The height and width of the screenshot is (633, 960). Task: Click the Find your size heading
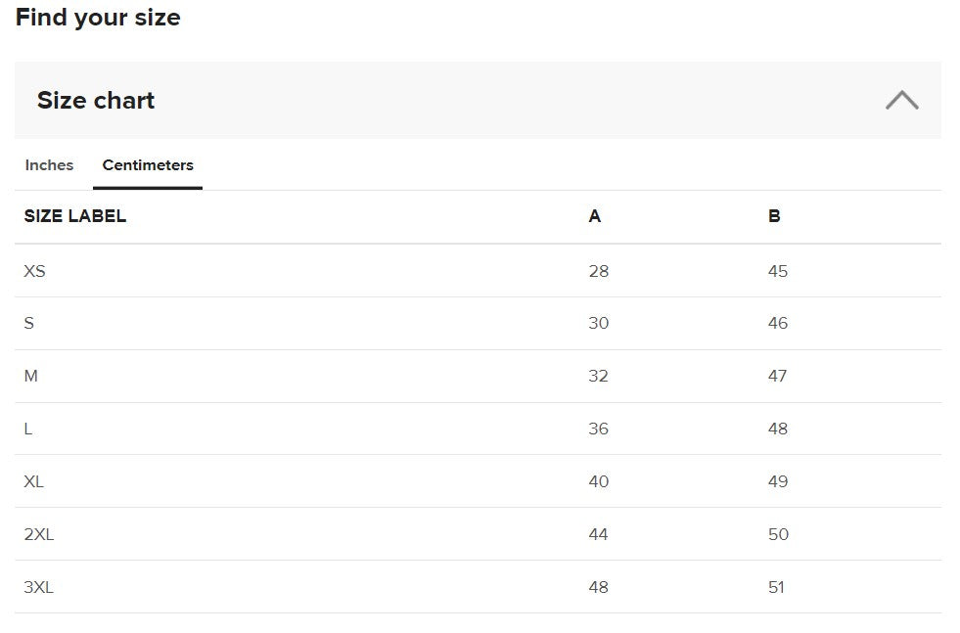click(x=98, y=18)
